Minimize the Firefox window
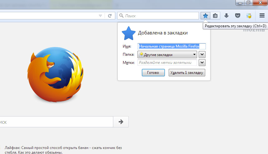268x154 pixels. tap(240, 3)
